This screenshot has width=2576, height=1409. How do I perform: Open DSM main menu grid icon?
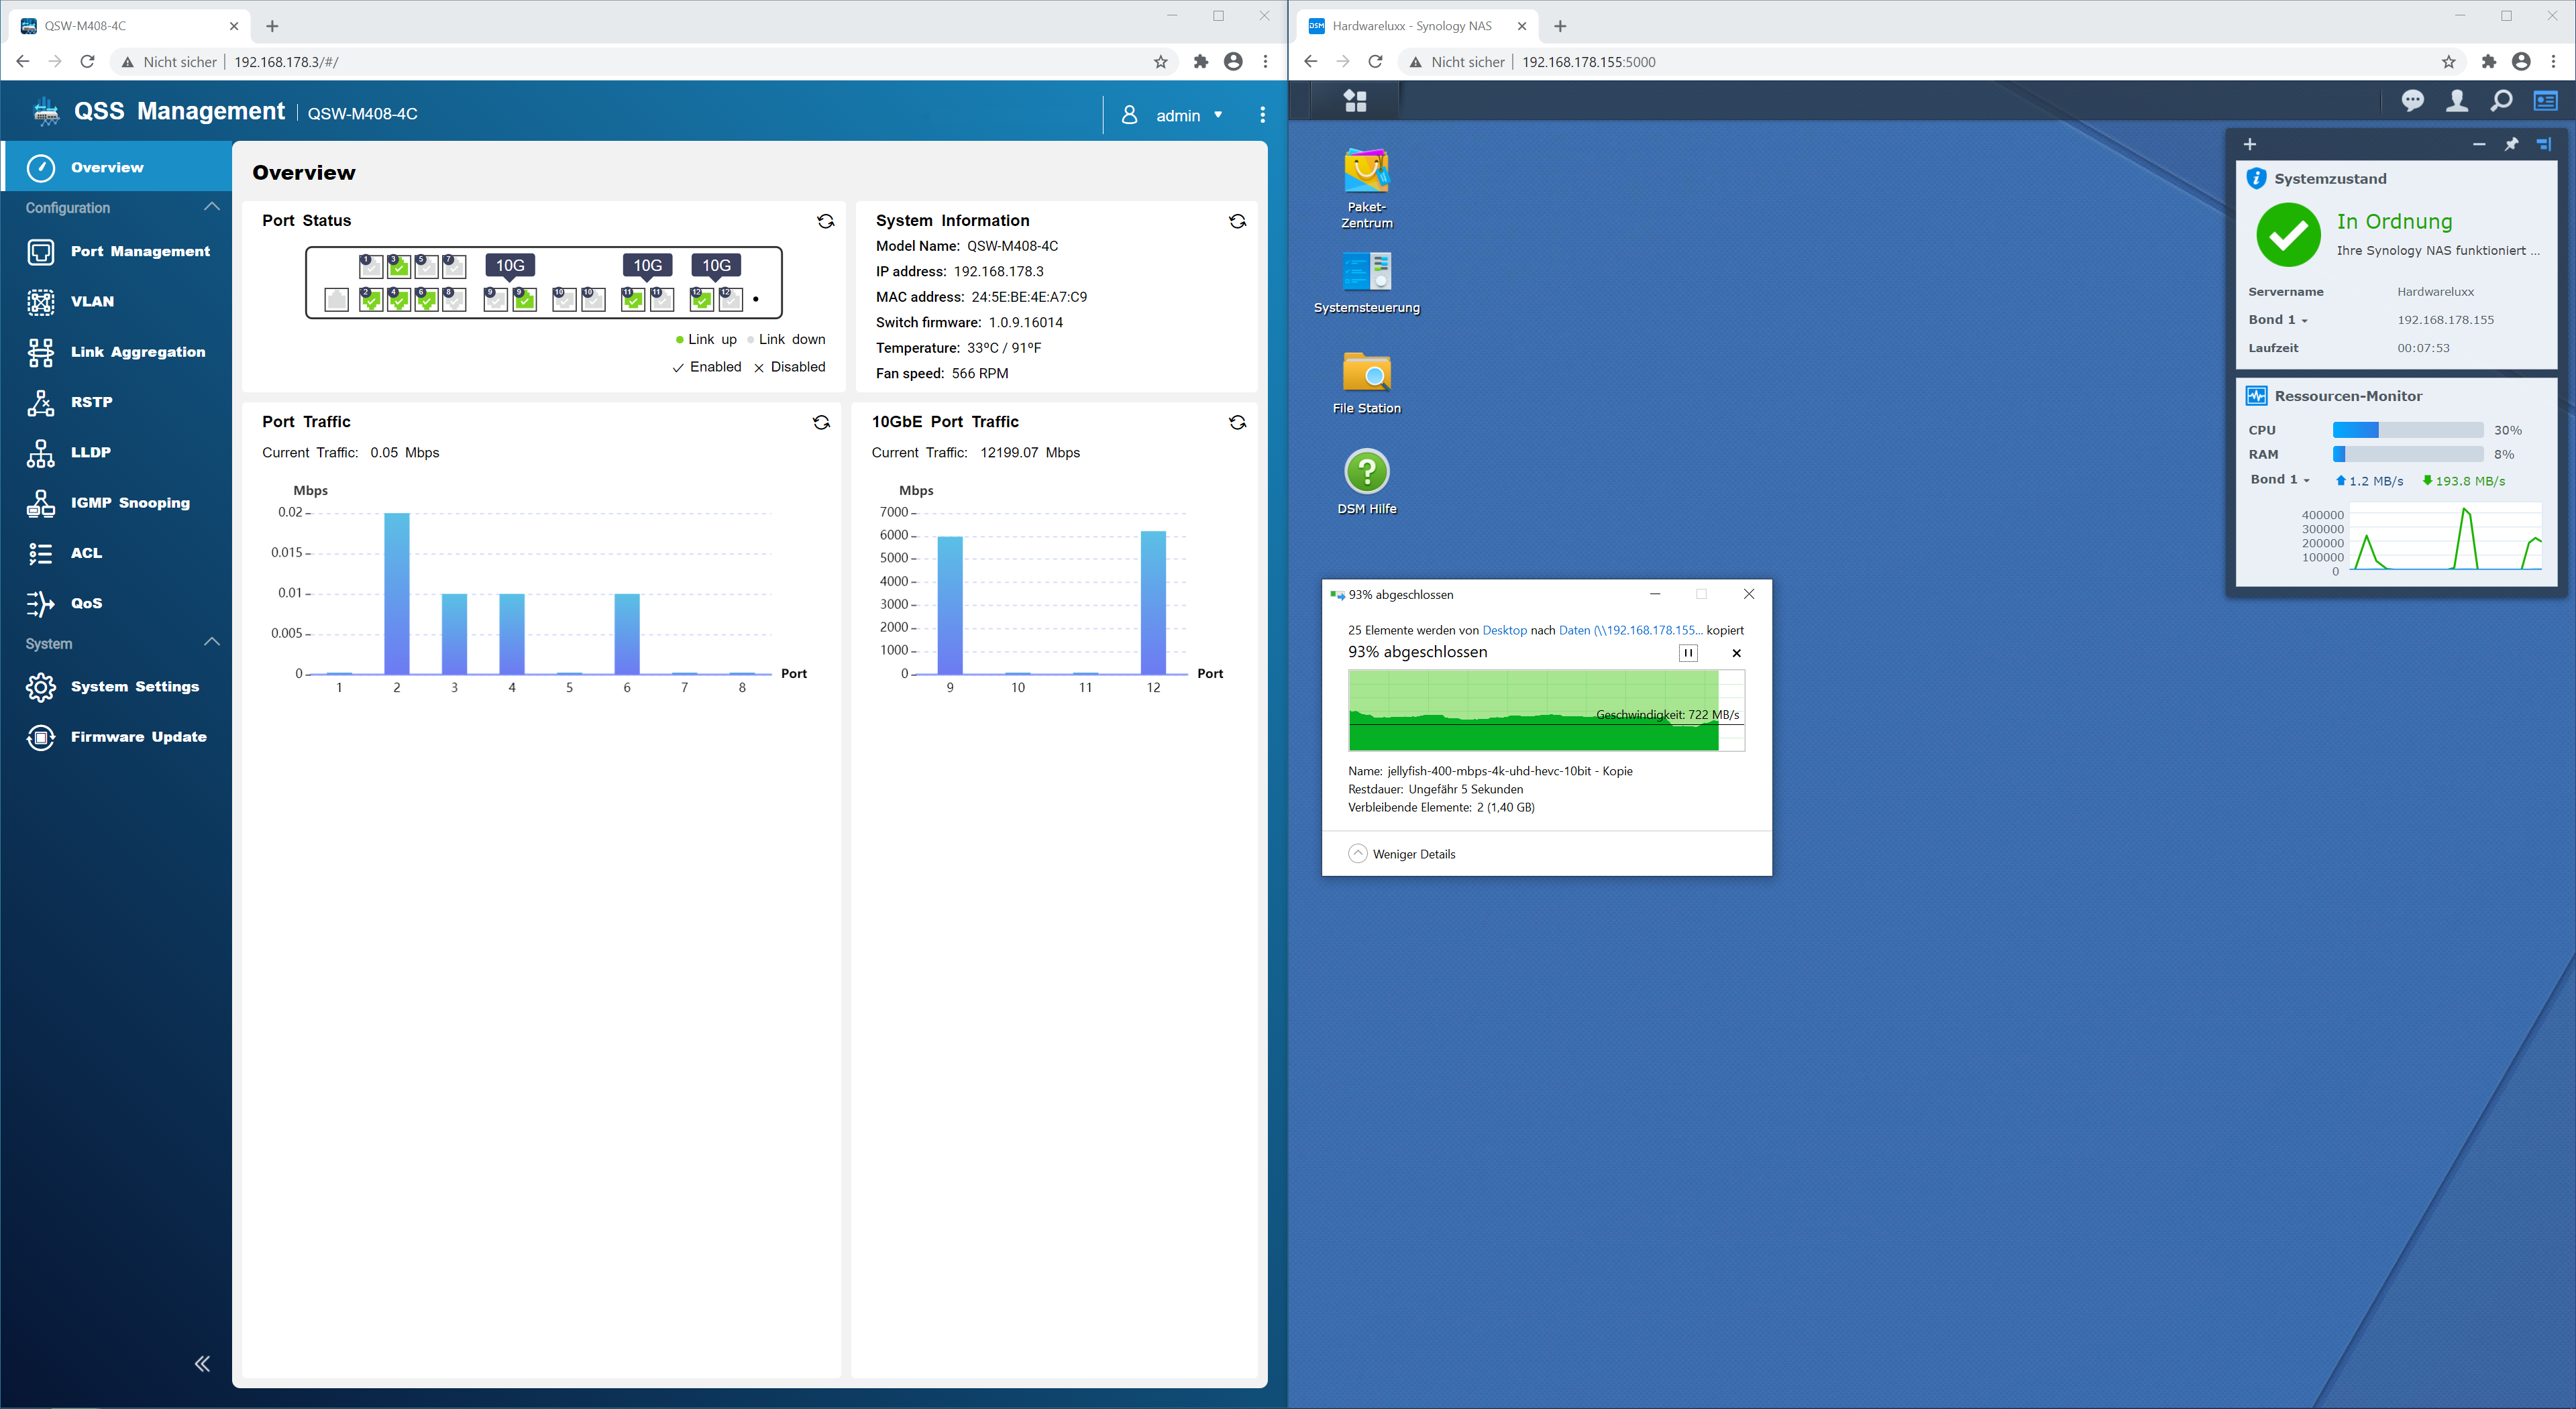pos(1355,101)
